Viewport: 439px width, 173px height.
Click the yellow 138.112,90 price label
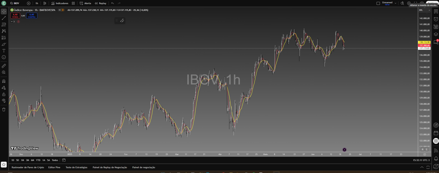[424, 42]
